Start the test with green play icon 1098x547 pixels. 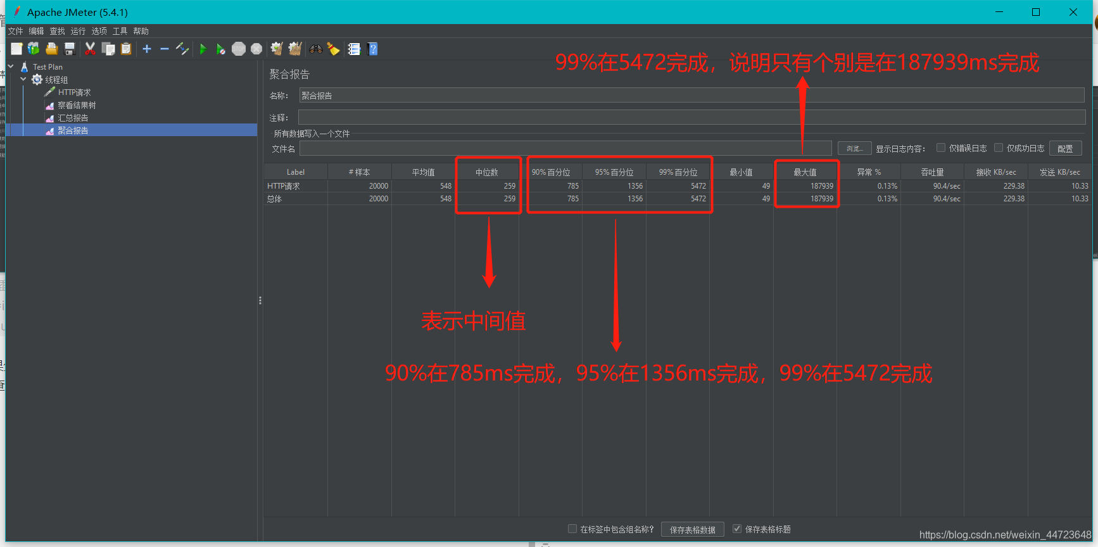pyautogui.click(x=203, y=49)
